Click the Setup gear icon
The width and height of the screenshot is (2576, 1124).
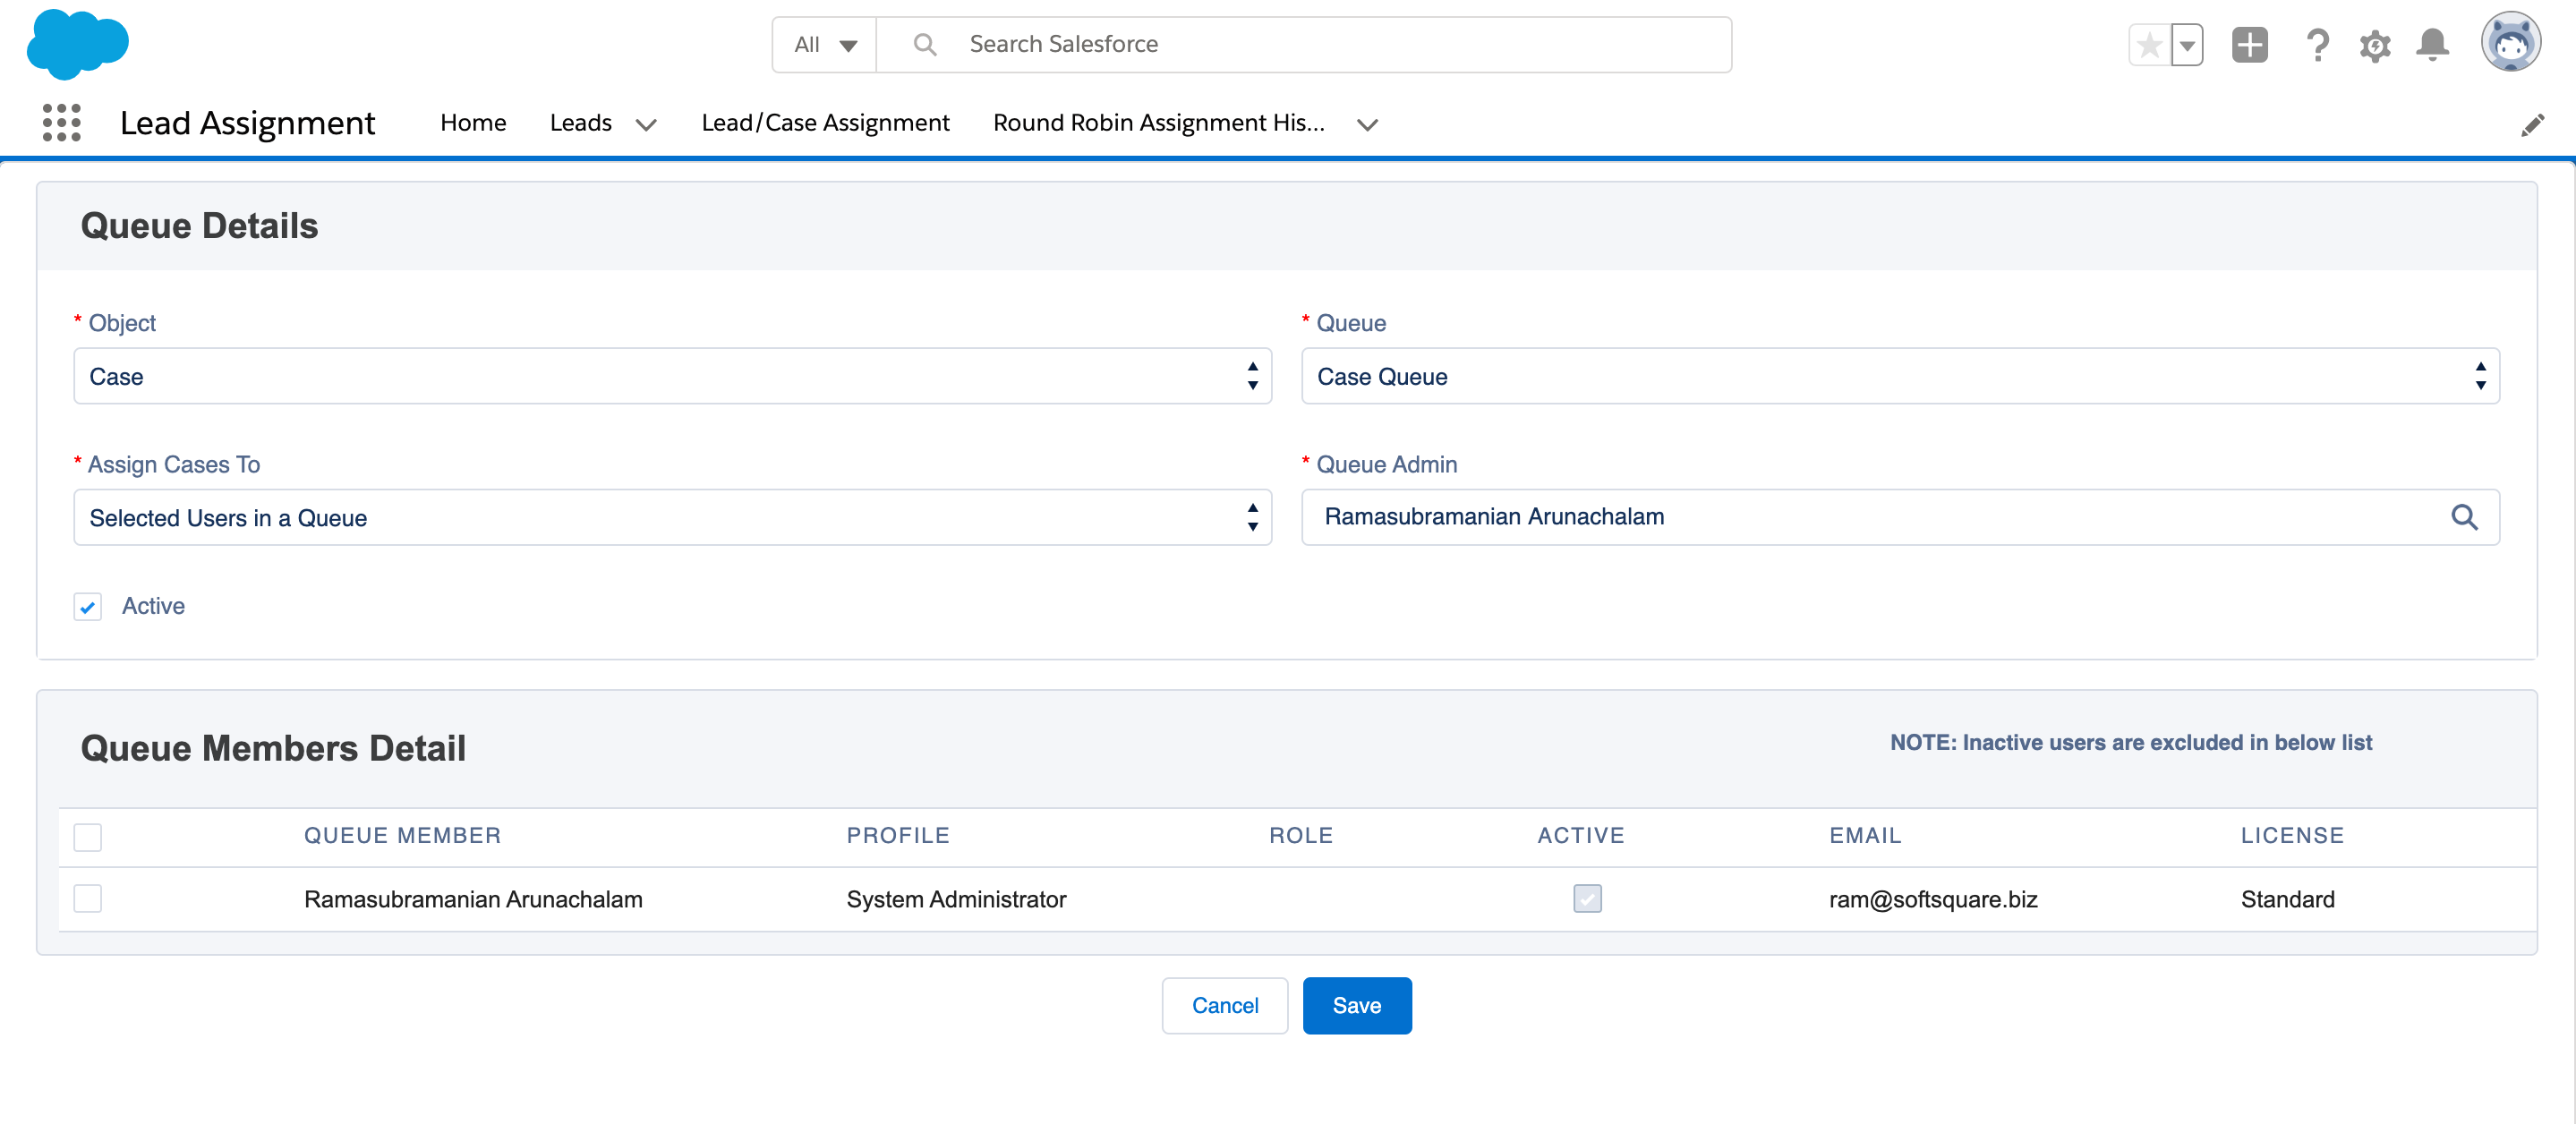[x=2375, y=45]
